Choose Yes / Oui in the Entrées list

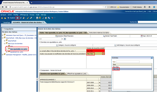pos(132,69)
